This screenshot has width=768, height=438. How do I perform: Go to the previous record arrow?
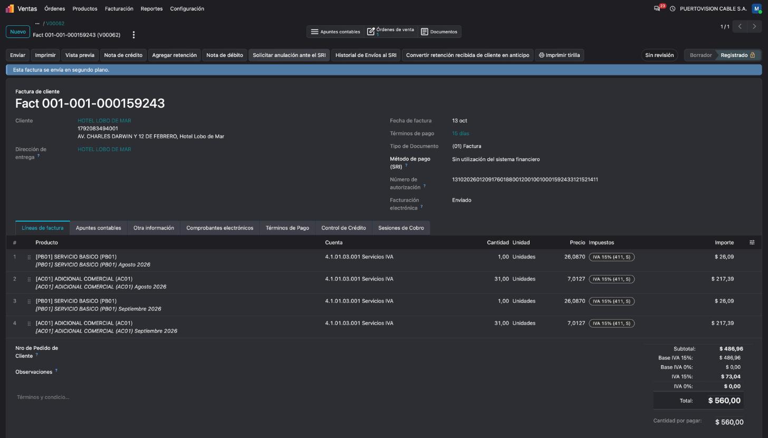coord(740,26)
